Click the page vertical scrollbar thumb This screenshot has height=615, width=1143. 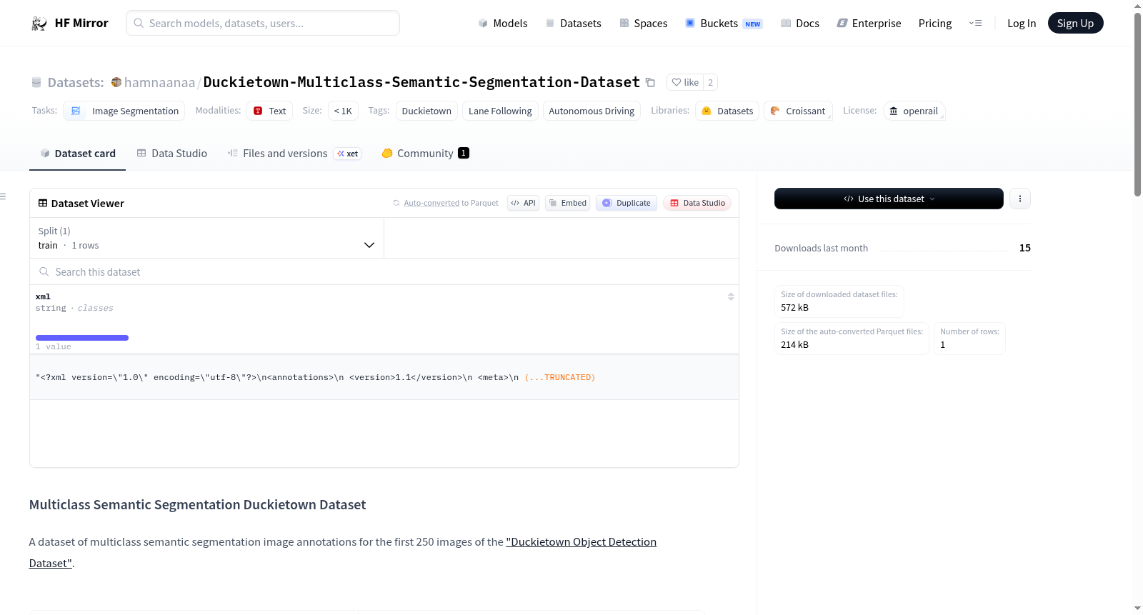(1137, 104)
